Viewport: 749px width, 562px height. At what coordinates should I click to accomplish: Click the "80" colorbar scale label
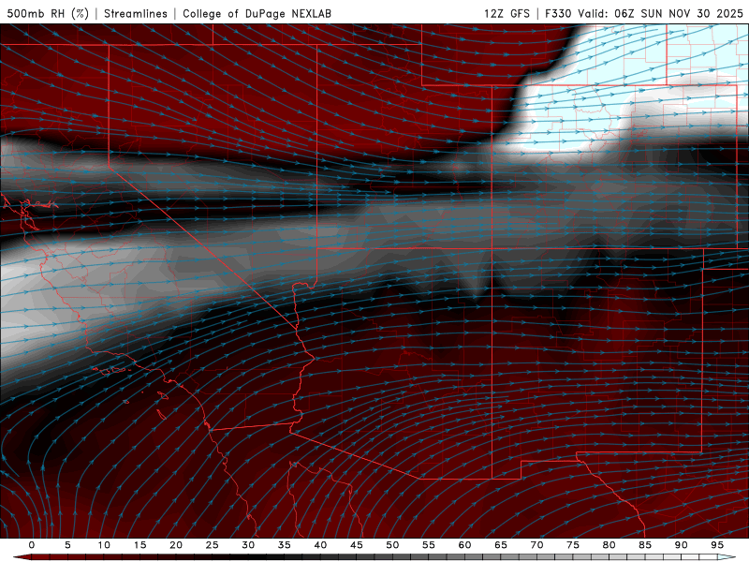(x=609, y=545)
